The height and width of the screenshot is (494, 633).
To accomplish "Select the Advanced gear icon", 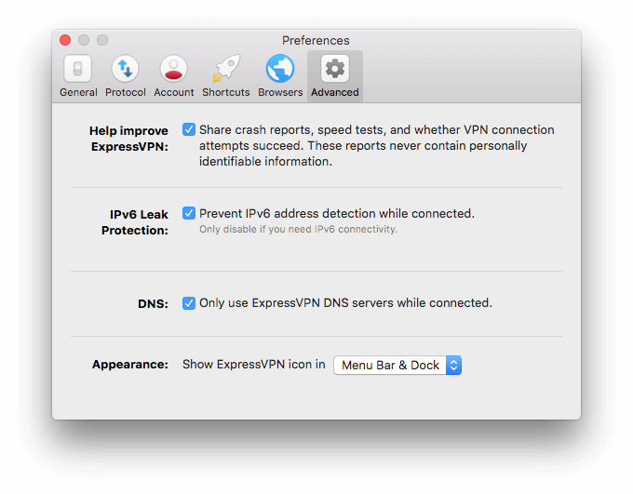I will coord(335,69).
